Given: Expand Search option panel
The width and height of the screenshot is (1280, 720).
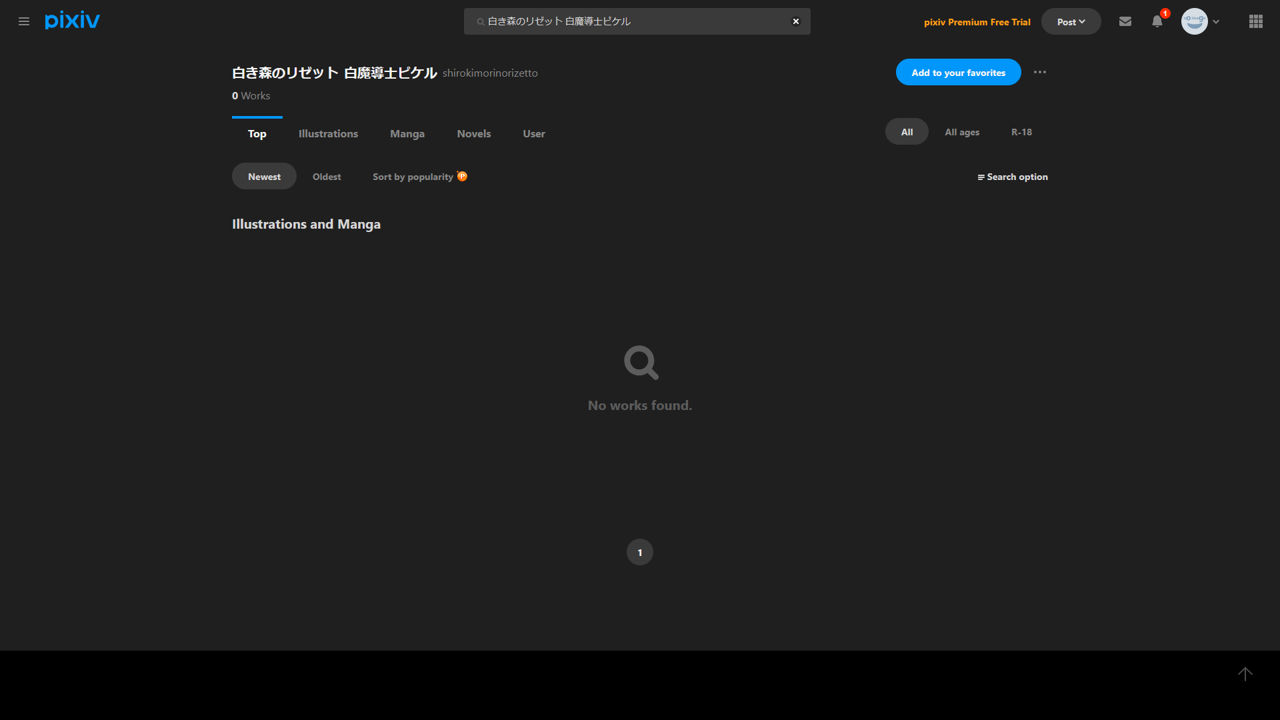Looking at the screenshot, I should 1013,177.
